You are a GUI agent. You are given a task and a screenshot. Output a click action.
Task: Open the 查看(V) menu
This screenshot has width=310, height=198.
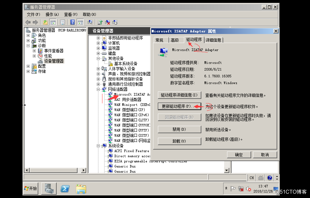tap(70, 14)
